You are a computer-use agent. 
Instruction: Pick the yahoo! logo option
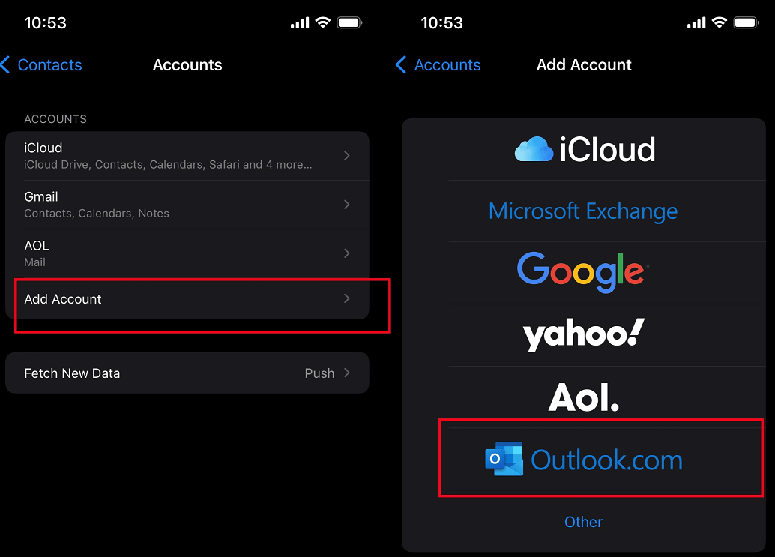(583, 334)
